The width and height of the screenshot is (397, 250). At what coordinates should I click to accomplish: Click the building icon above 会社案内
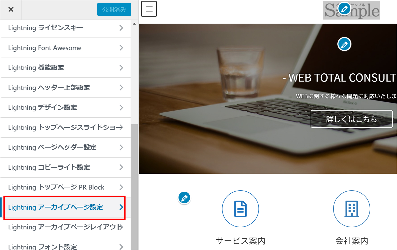pos(351,209)
